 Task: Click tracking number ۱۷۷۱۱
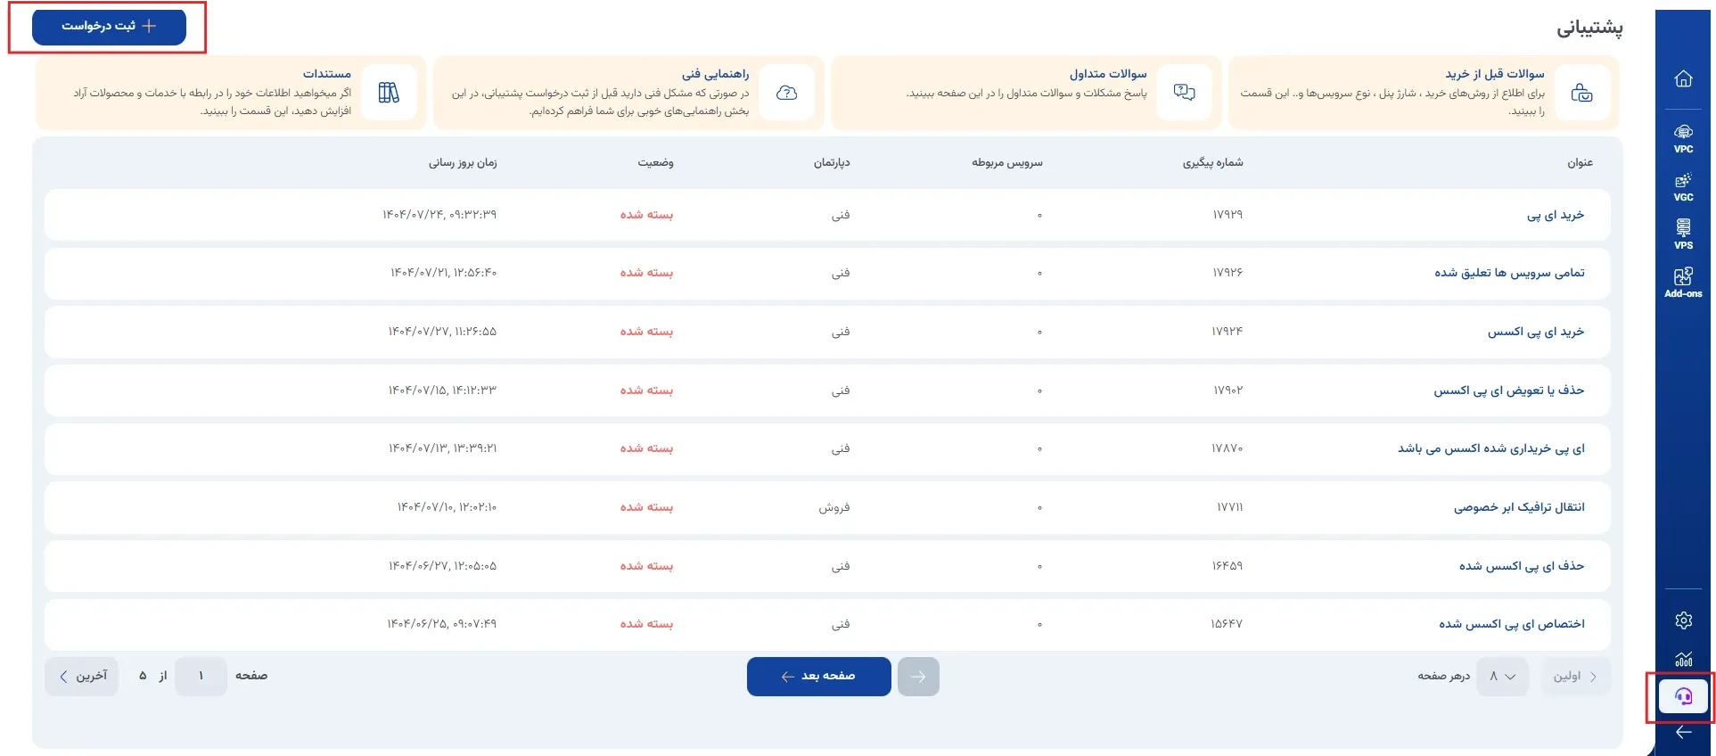pyautogui.click(x=1230, y=507)
